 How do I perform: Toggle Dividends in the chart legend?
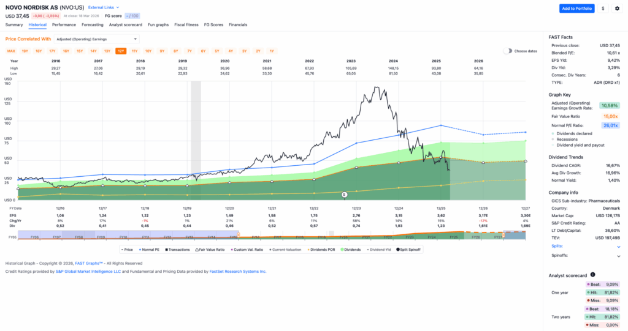click(x=351, y=250)
